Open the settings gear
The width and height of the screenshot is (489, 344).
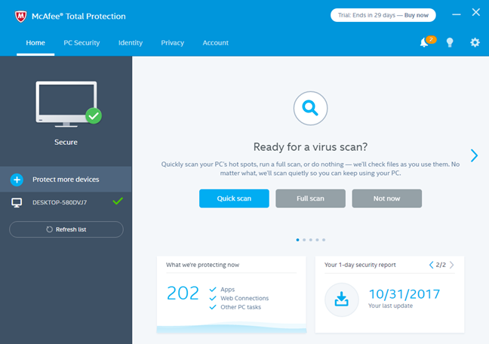click(475, 42)
